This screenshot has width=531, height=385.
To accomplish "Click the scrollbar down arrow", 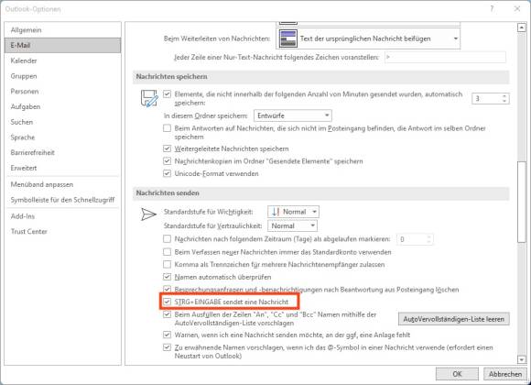I will [x=522, y=359].
